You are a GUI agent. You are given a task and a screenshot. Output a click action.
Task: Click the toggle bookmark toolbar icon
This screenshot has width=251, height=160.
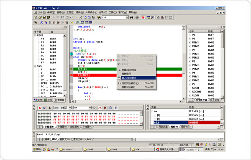click(x=81, y=17)
